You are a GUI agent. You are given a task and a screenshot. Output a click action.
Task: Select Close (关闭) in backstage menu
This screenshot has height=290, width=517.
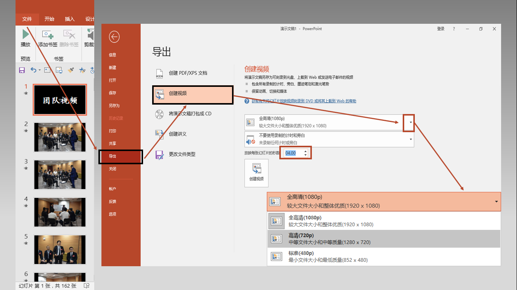(x=112, y=169)
